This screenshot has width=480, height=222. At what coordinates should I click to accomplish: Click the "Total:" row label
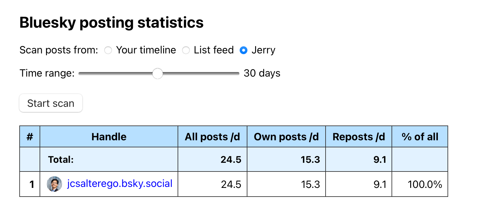pyautogui.click(x=61, y=160)
